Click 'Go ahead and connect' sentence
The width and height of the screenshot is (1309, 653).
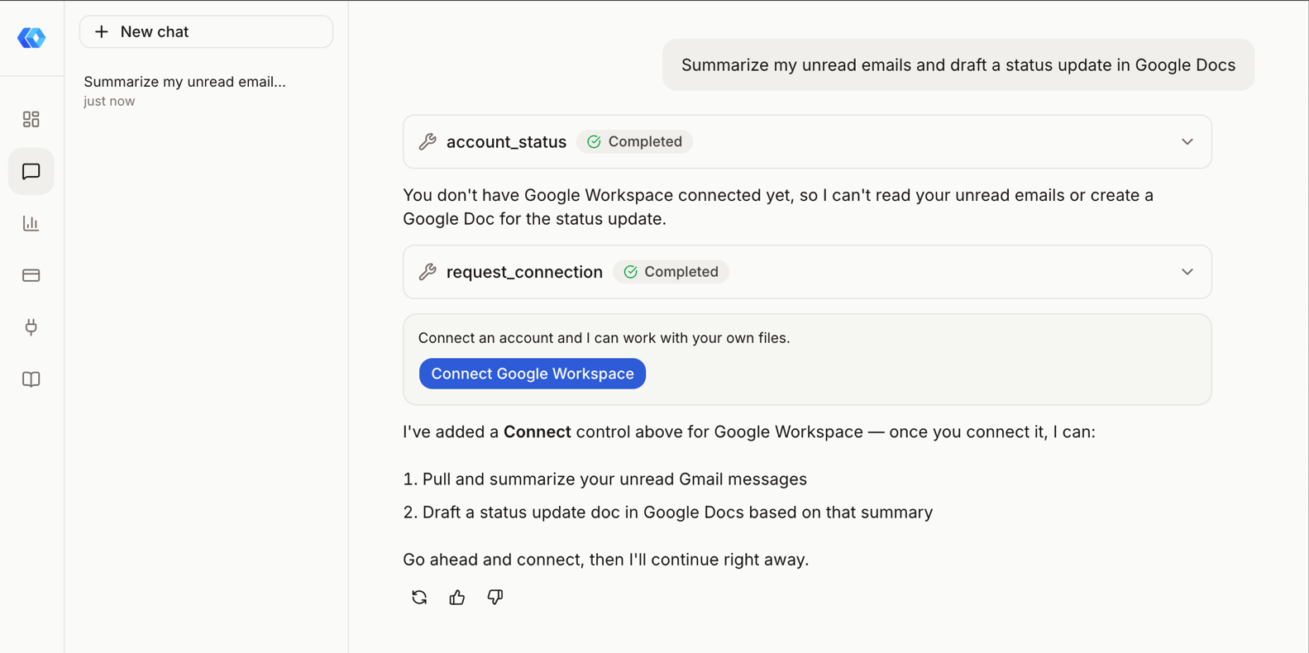[605, 560]
